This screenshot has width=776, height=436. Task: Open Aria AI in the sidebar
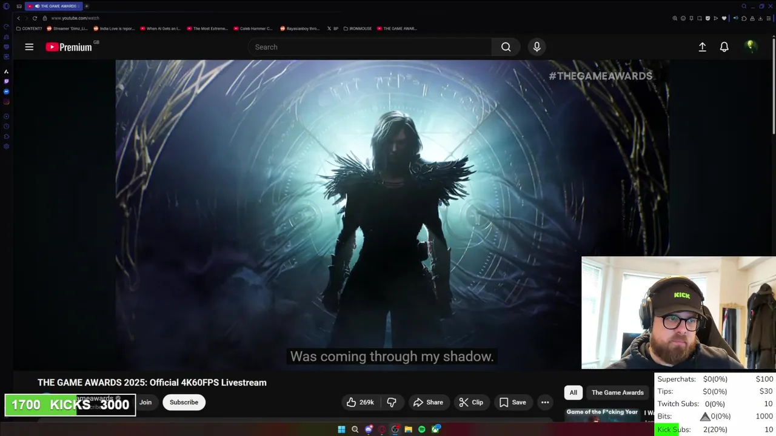click(6, 72)
